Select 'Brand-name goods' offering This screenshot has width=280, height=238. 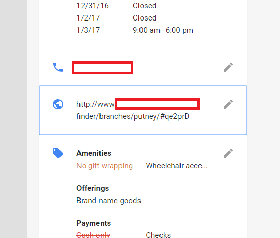point(109,201)
